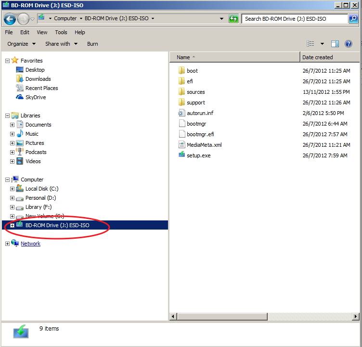Open dropdown arrow before Computer in address bar
This screenshot has height=347, width=362.
coord(50,18)
